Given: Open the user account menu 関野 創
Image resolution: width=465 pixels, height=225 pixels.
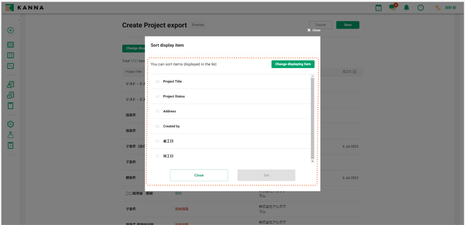Looking at the screenshot, I should click(x=445, y=8).
